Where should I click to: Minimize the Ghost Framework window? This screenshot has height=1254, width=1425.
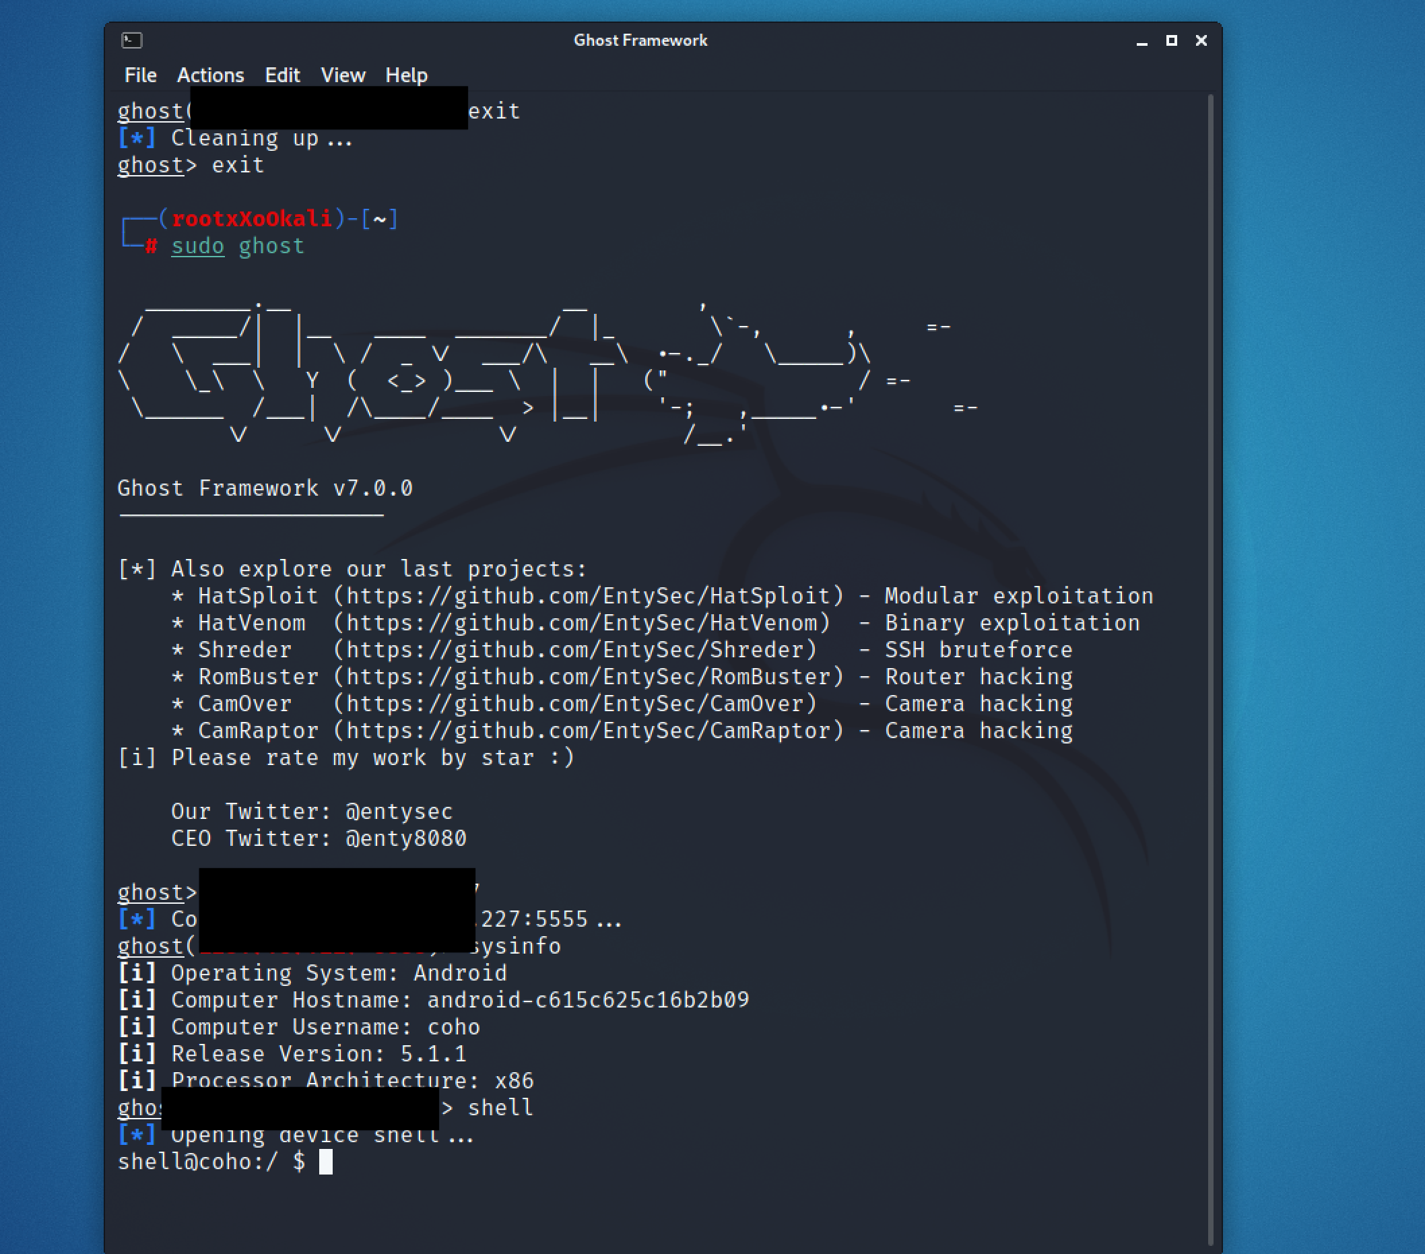[x=1141, y=41]
